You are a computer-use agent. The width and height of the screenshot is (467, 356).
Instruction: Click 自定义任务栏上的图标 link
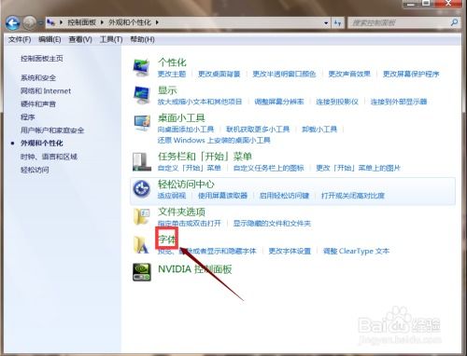pyautogui.click(x=269, y=168)
